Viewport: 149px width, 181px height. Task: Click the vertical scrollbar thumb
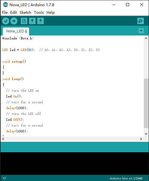146,103
